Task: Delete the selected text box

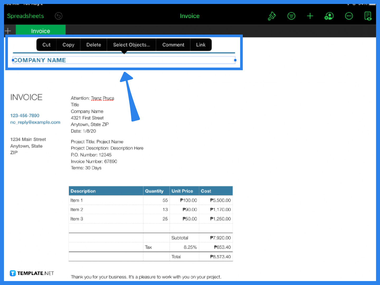Action: [x=93, y=45]
